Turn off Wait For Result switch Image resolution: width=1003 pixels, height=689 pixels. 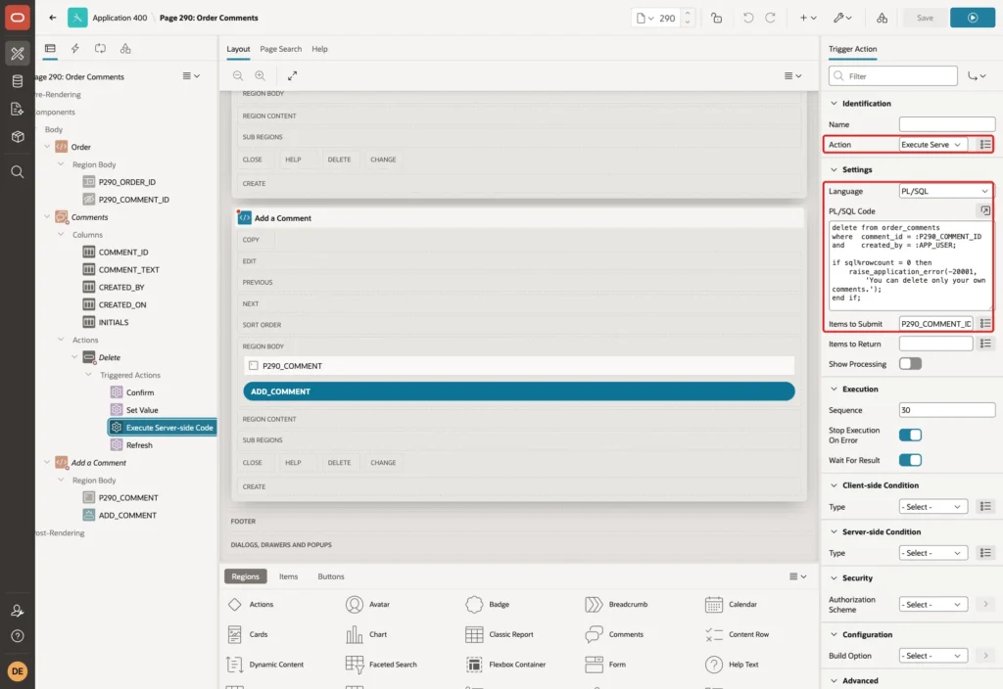(x=910, y=460)
